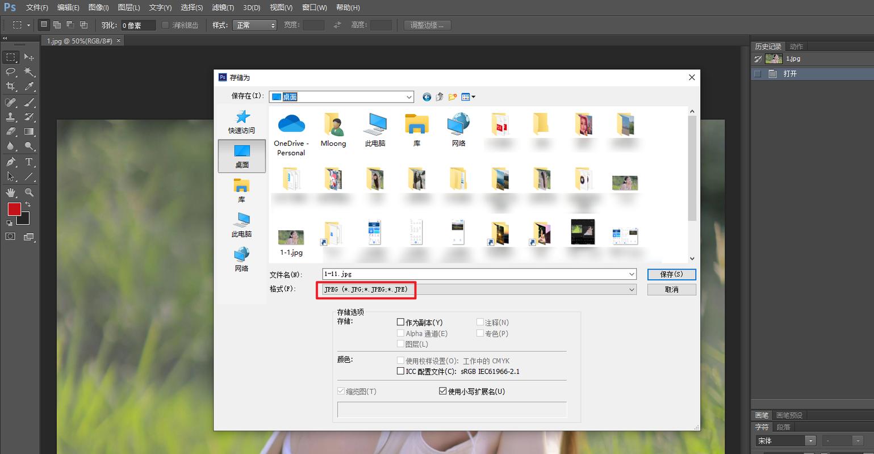Screen dimensions: 874x454
Task: Select the Lasso tool
Action: (10, 72)
